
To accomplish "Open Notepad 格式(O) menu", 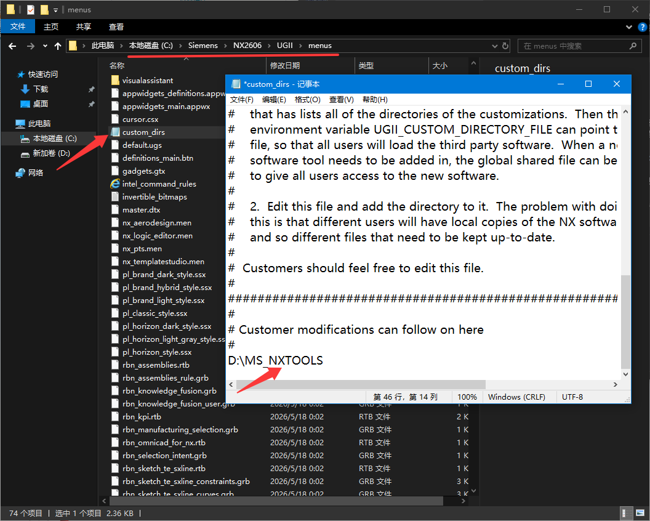I will [x=307, y=100].
